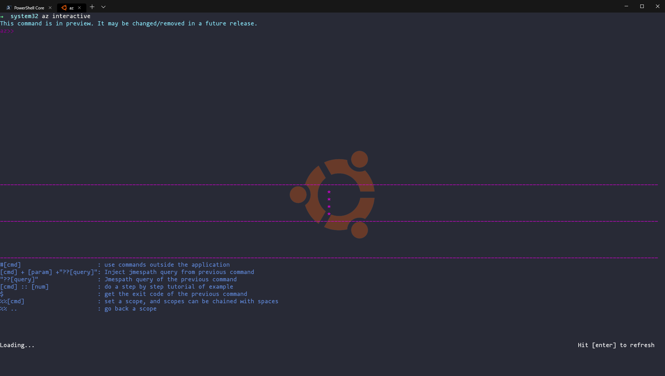The height and width of the screenshot is (376, 665).
Task: Expand the new tab profile dropdown
Action: pyautogui.click(x=103, y=7)
